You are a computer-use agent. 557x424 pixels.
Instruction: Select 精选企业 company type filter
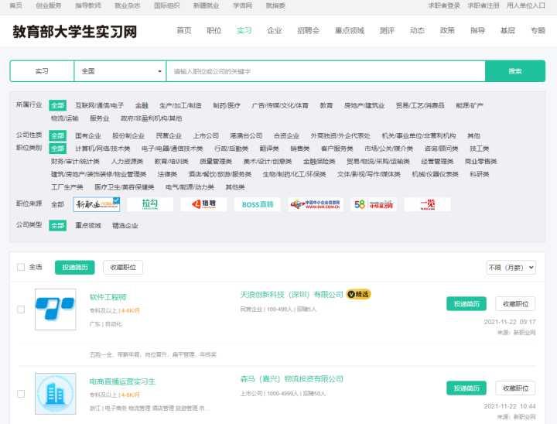tap(125, 225)
